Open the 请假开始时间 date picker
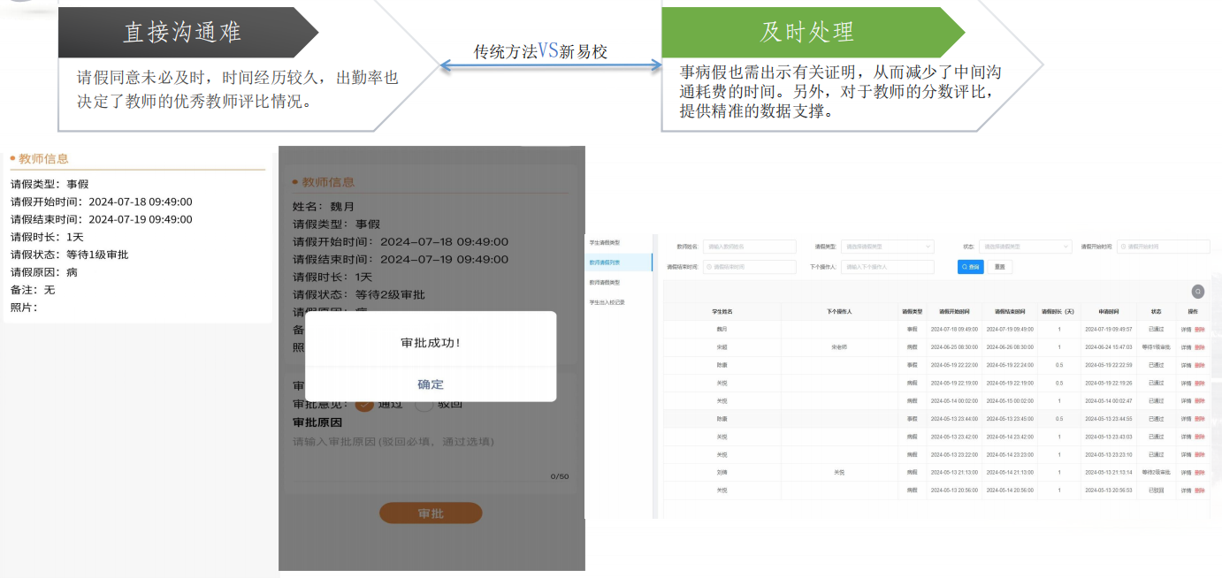Viewport: 1222px width, 578px height. [1163, 247]
